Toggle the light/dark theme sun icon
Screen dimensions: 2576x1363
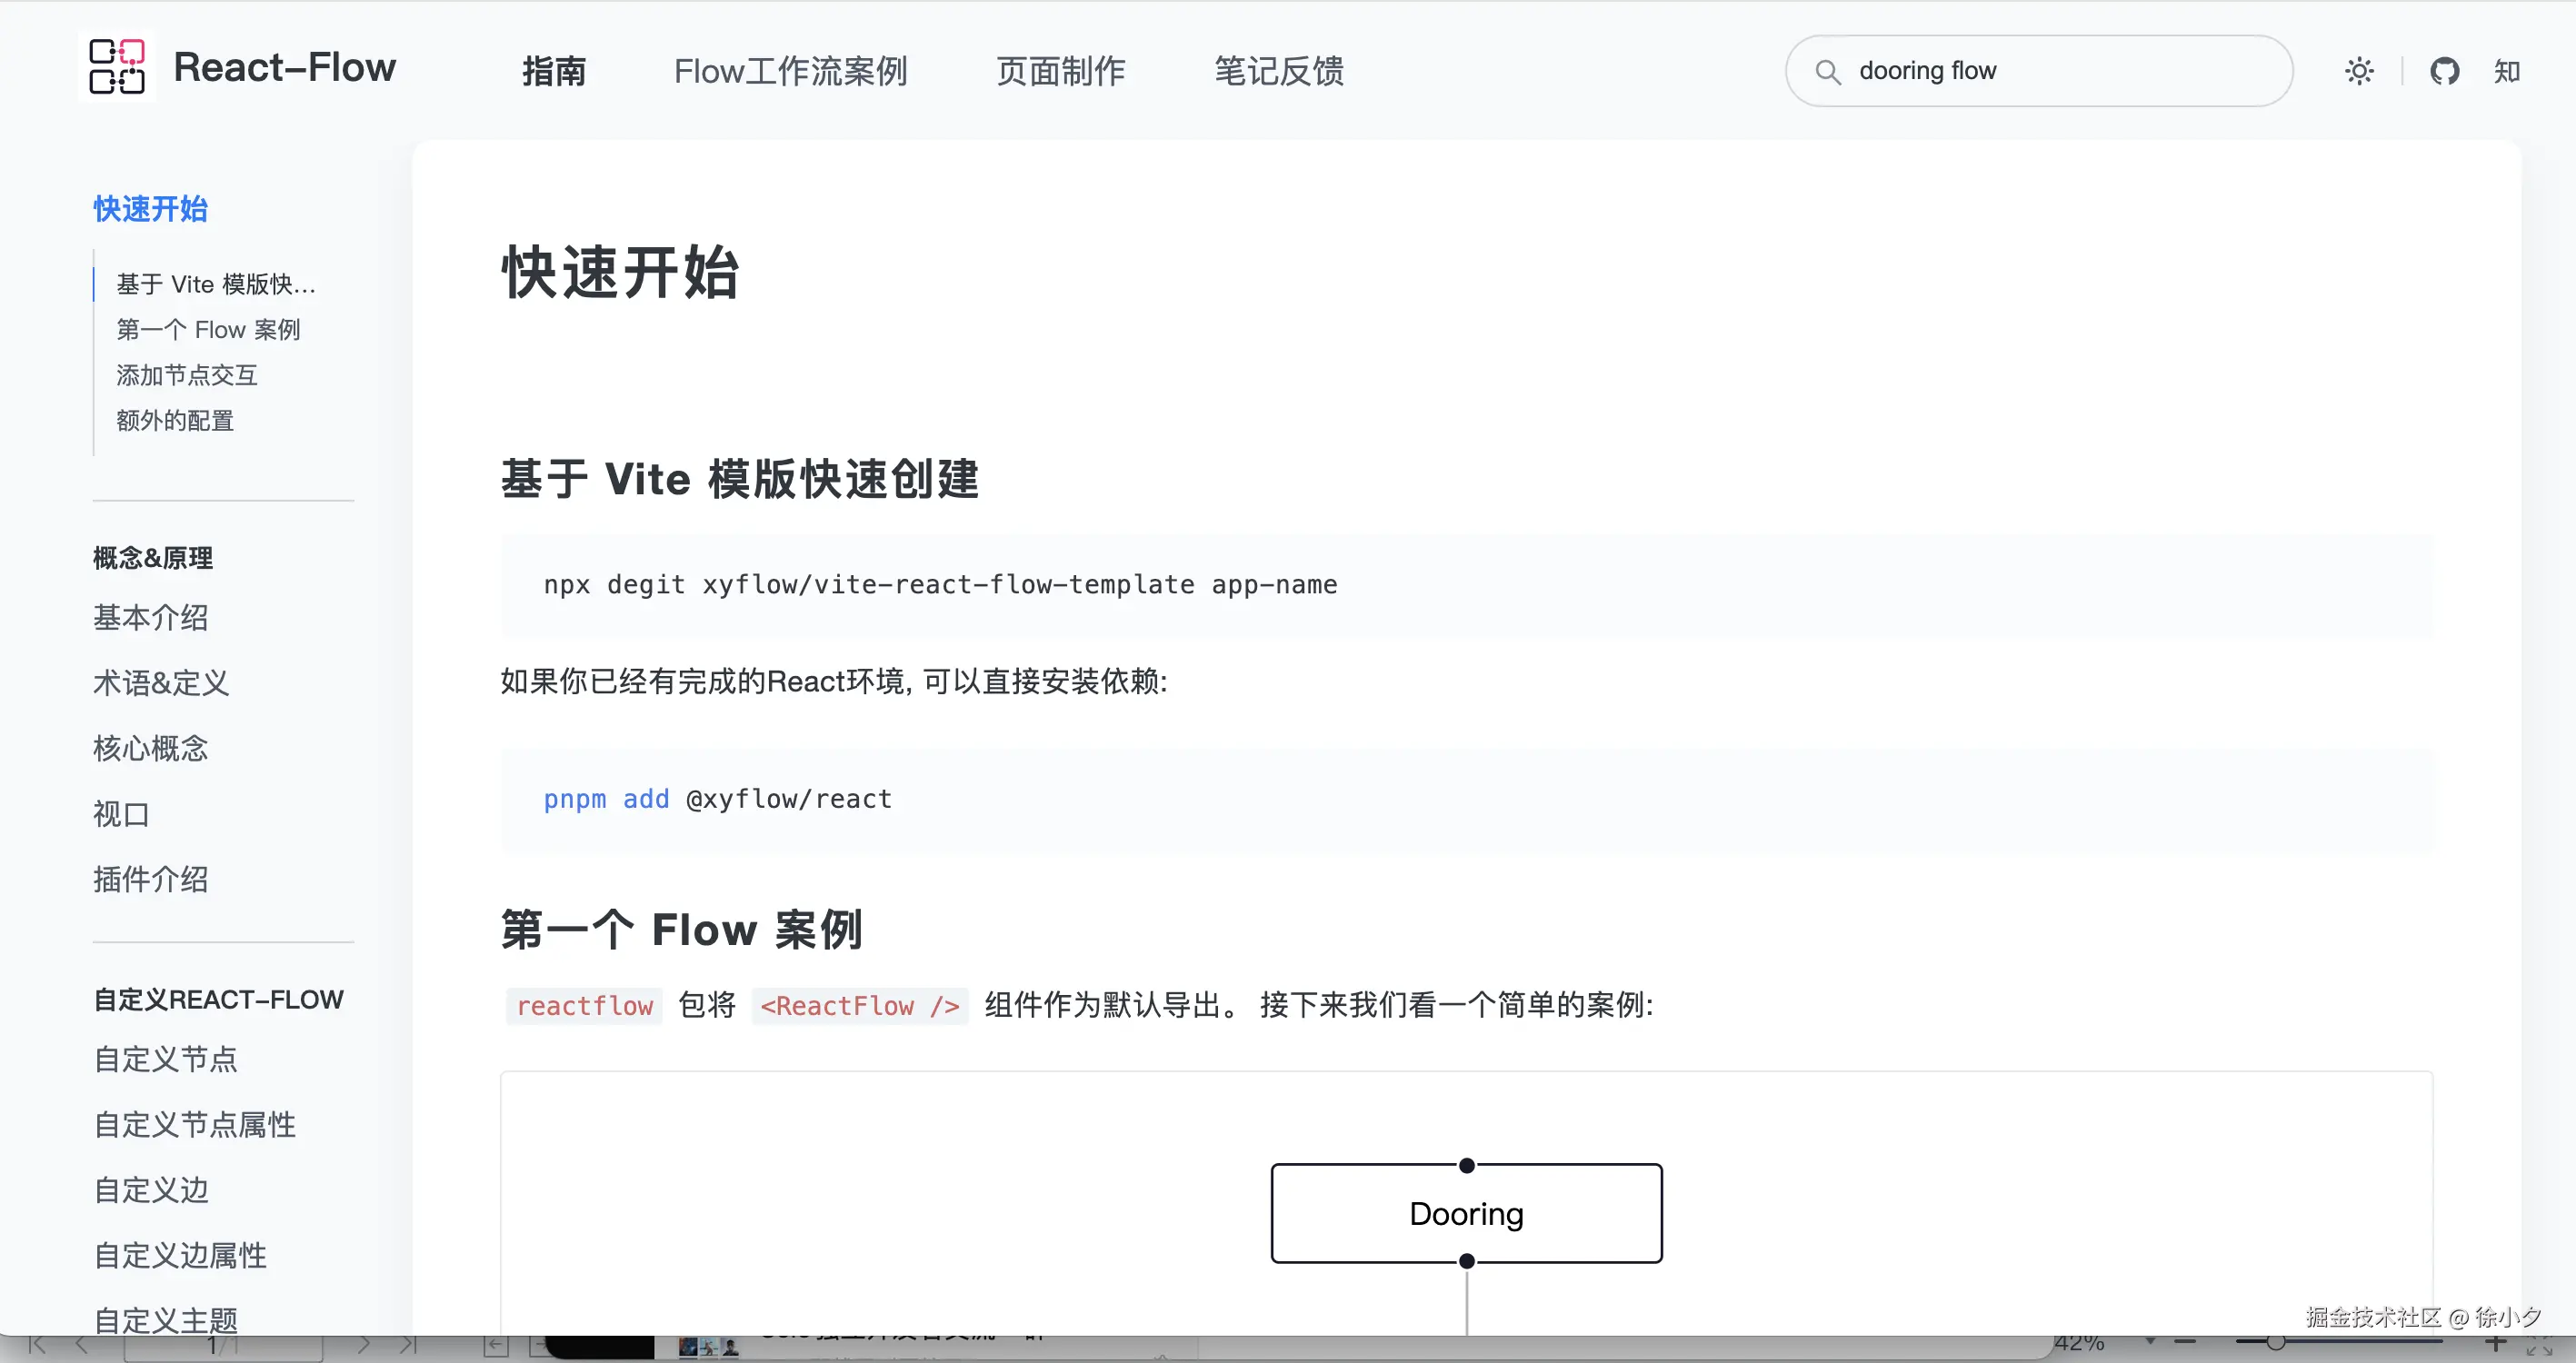pos(2359,71)
